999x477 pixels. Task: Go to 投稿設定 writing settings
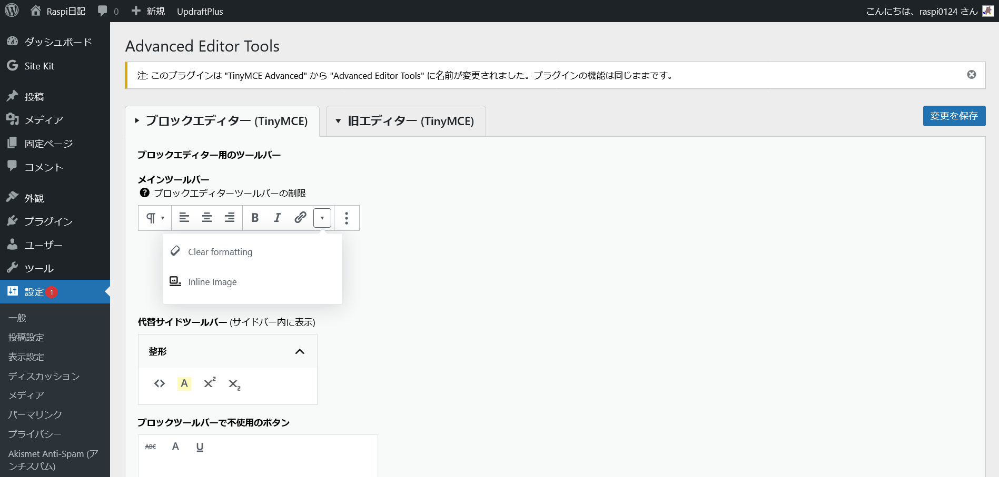click(x=26, y=337)
